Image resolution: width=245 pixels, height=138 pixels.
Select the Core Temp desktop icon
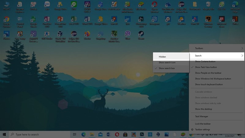coord(20,35)
